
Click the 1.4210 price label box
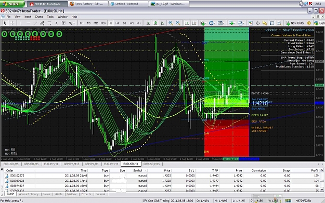[259, 103]
